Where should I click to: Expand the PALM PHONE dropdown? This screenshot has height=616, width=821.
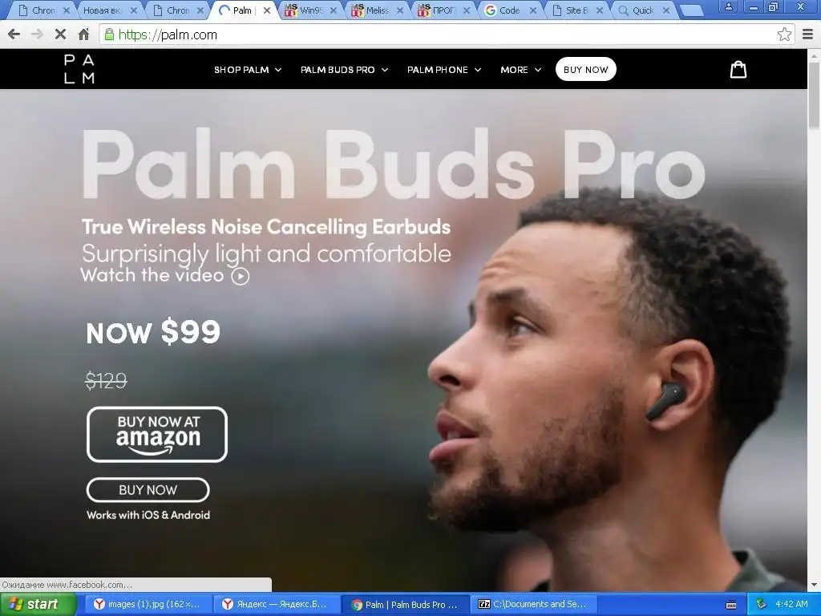coord(444,70)
